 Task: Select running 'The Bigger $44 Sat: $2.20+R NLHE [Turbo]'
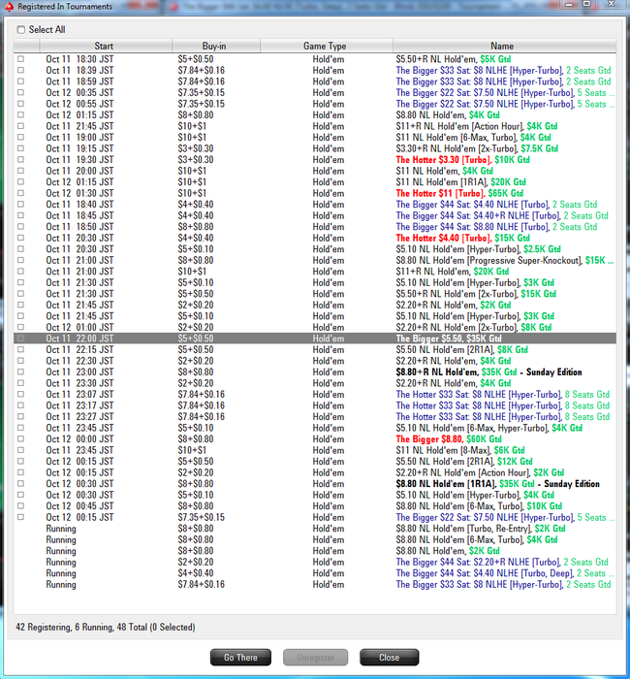[315, 562]
